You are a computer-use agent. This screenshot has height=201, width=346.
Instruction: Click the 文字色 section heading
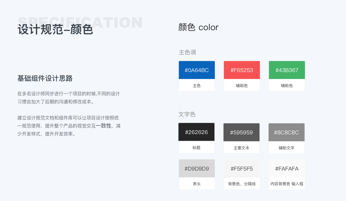pyautogui.click(x=187, y=114)
